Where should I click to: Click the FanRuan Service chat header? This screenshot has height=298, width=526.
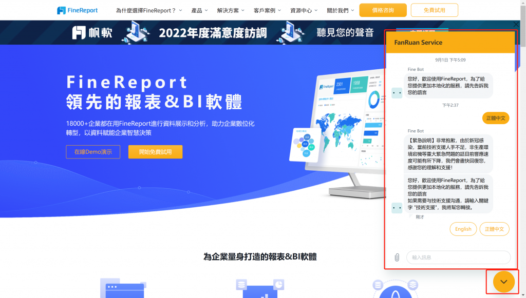[450, 43]
